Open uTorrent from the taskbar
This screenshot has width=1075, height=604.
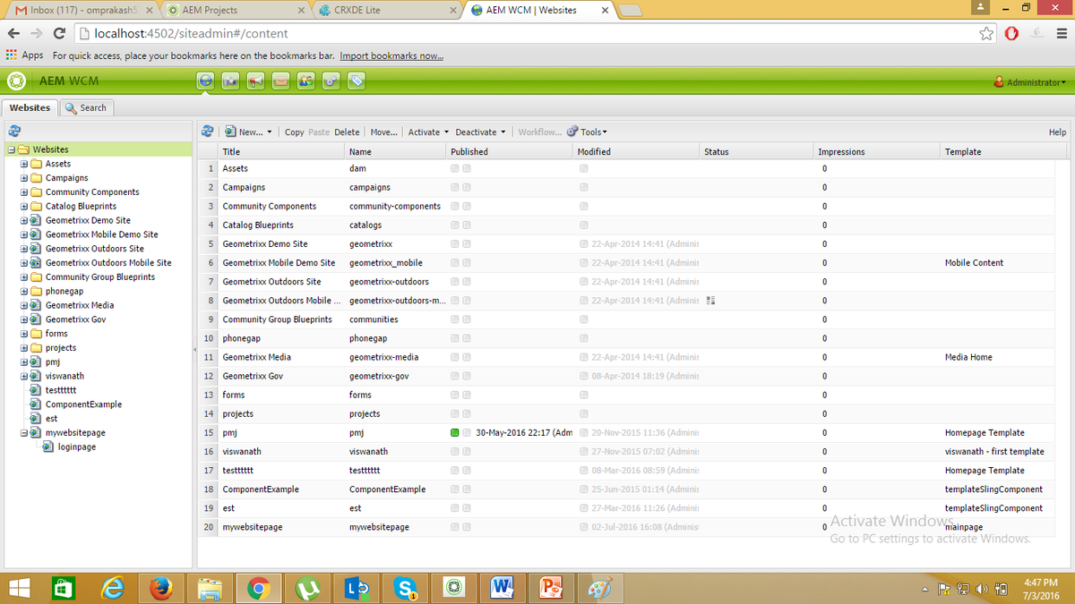(307, 588)
